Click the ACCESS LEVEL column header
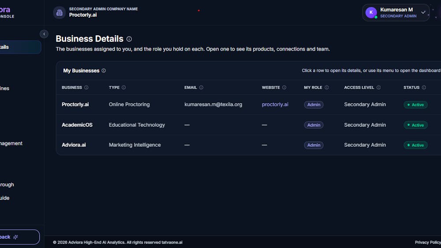This screenshot has width=441, height=248. point(359,87)
